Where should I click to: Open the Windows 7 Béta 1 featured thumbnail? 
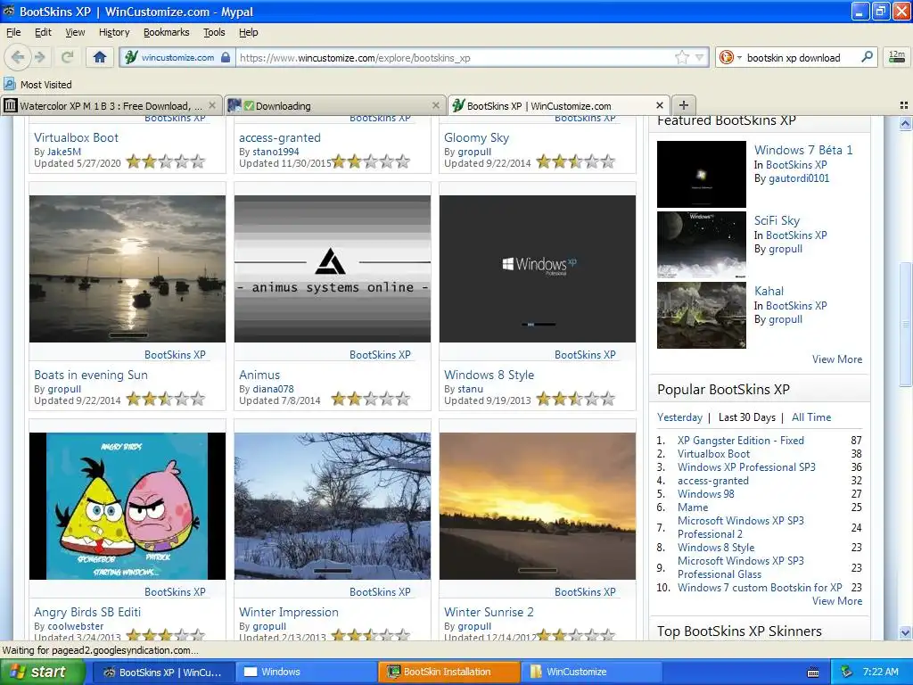pos(701,174)
